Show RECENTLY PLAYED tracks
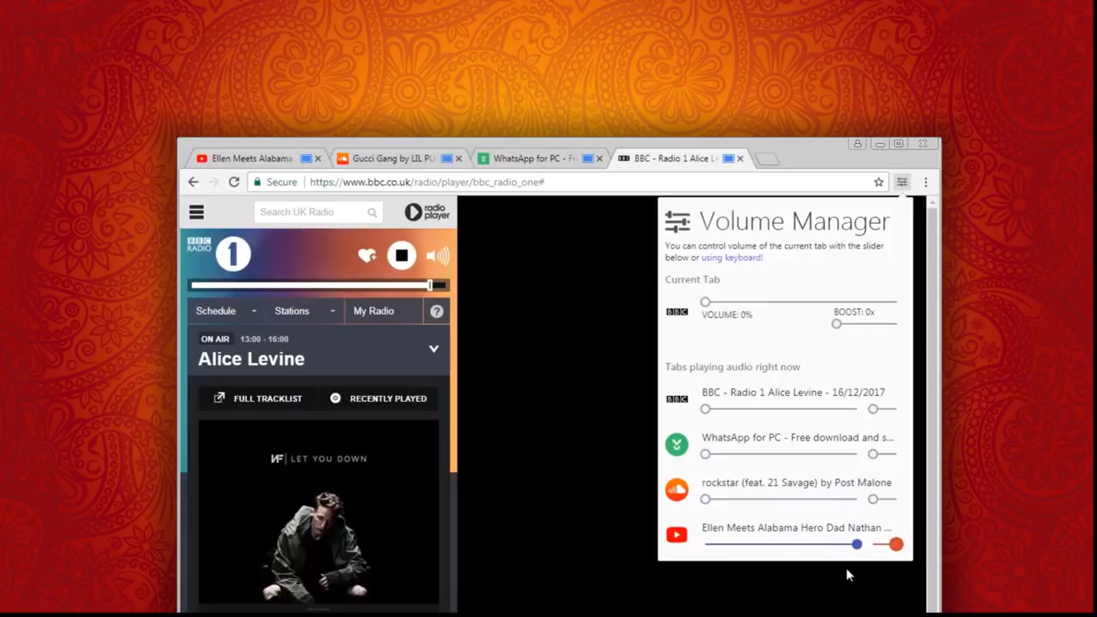 378,398
